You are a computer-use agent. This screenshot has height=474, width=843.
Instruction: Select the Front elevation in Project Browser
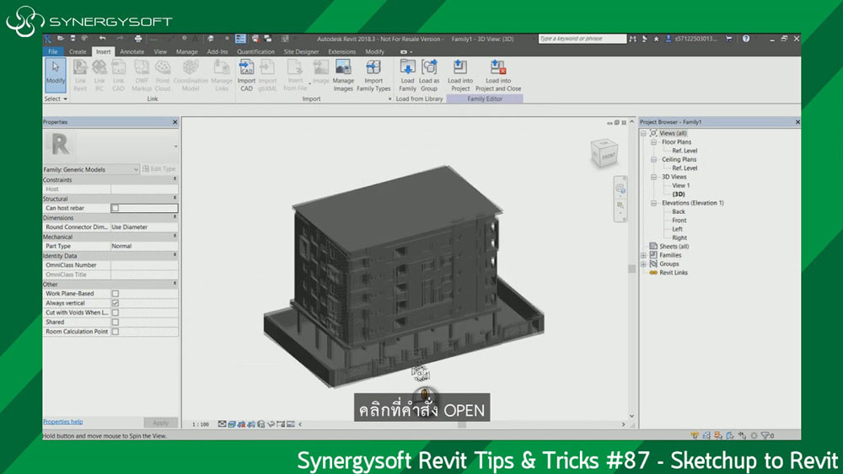(x=679, y=220)
